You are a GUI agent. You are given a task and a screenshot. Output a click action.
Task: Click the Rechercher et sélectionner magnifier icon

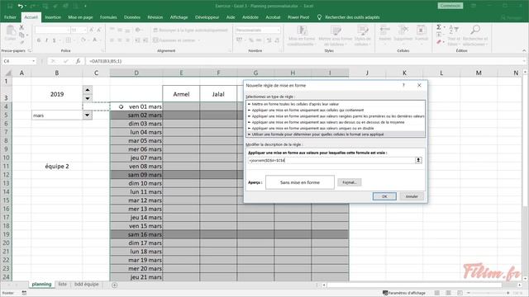point(475,35)
